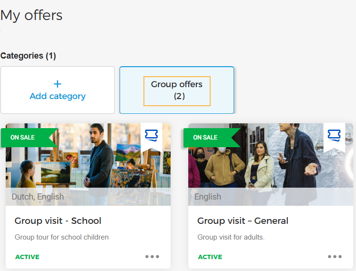
Task: Open the three-dots menu for Group visit - School
Action: [x=152, y=257]
